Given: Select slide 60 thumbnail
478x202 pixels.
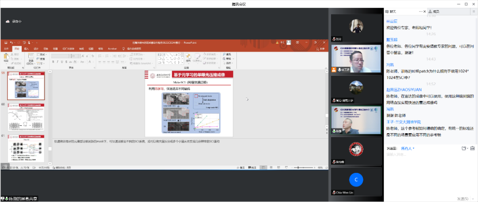Looking at the screenshot, I should click(26, 117).
